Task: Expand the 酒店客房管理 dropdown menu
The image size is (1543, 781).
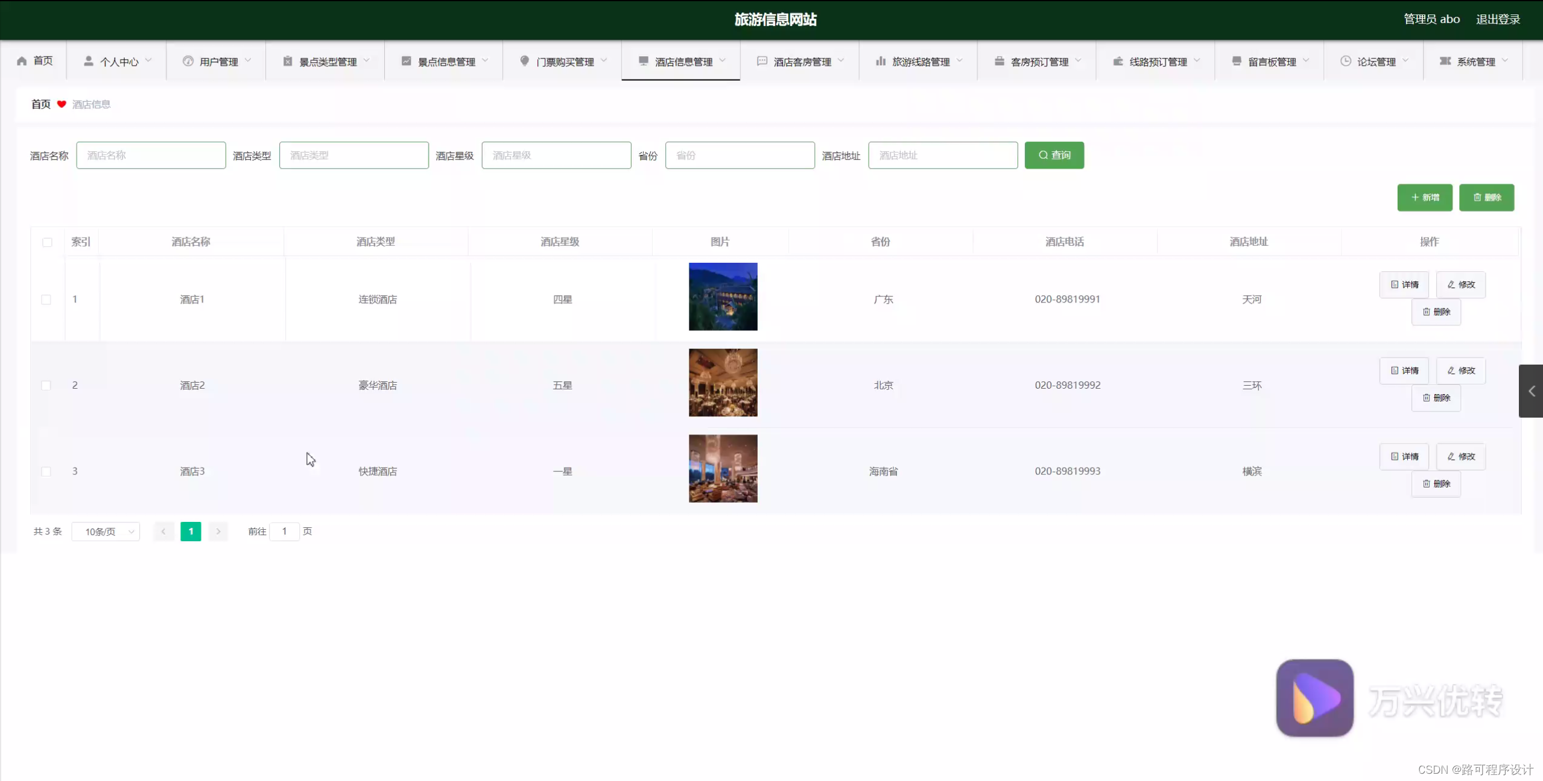Action: (x=799, y=60)
